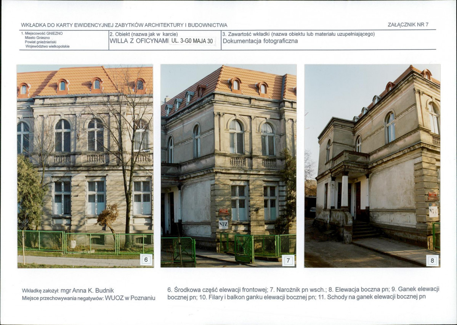Click the number 6 label on first photo
The height and width of the screenshot is (325, 457).
tap(146, 260)
